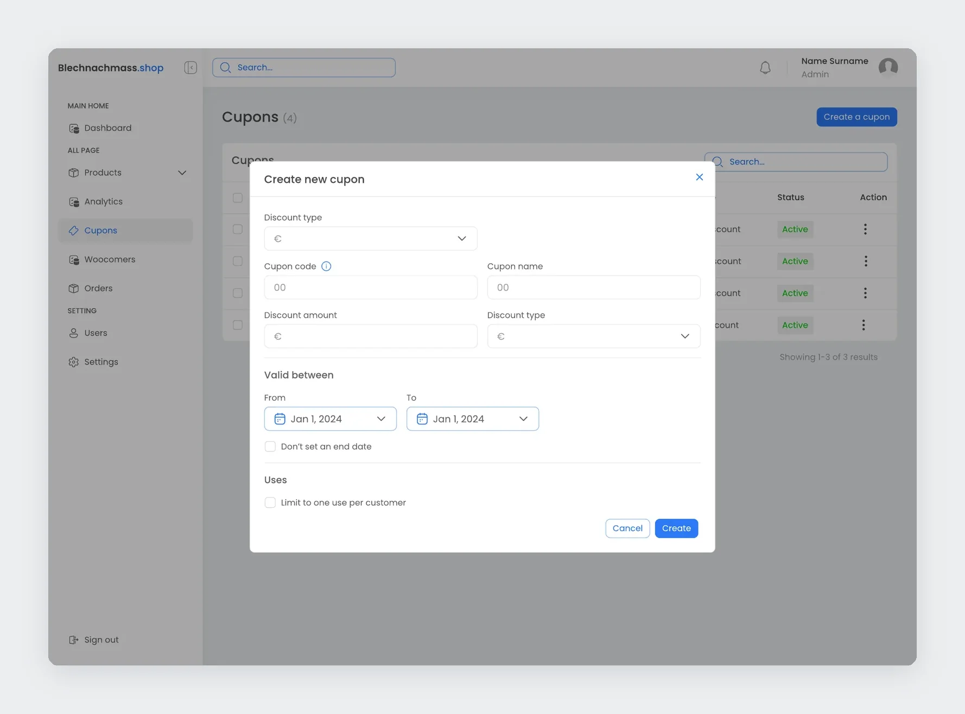Click the Users person icon

tap(74, 333)
